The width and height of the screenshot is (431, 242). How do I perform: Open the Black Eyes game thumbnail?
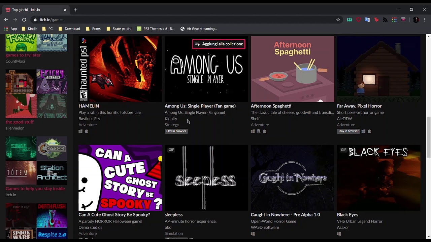tap(379, 178)
